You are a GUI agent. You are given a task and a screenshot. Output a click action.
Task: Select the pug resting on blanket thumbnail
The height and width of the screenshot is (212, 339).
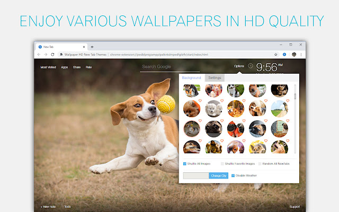coord(257,129)
